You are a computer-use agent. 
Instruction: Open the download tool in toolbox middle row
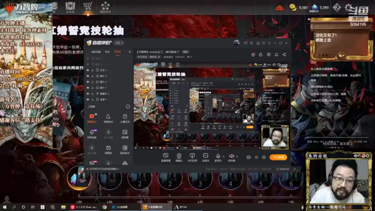coord(108,134)
